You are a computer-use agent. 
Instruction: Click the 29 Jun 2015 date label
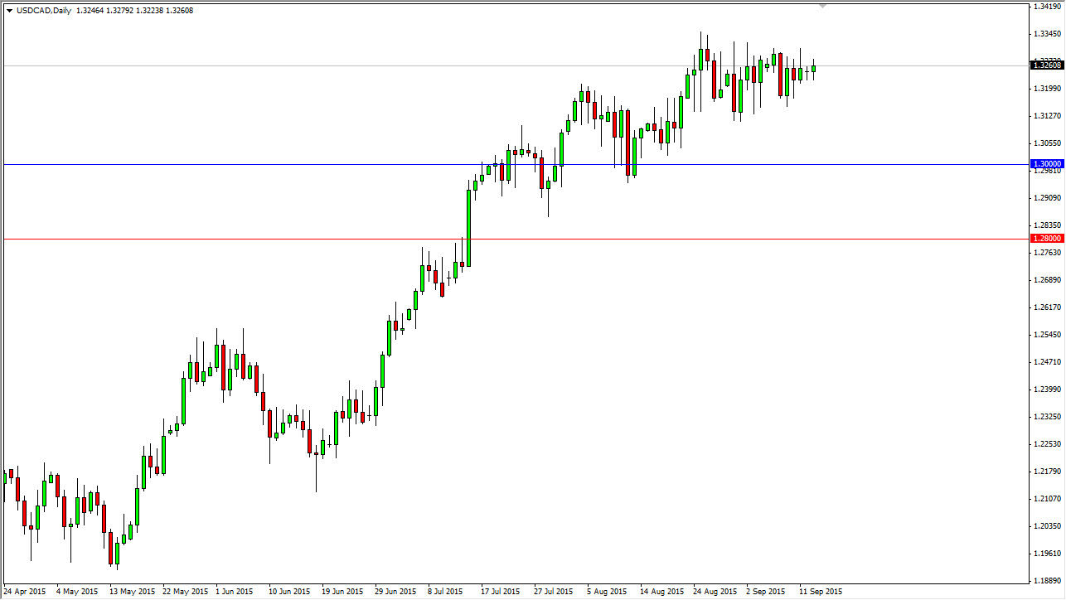point(396,592)
